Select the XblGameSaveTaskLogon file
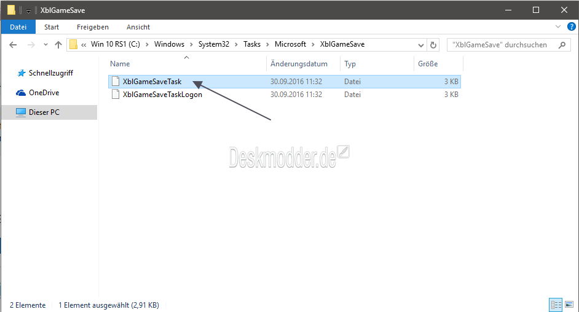579x312 pixels. [285, 95]
